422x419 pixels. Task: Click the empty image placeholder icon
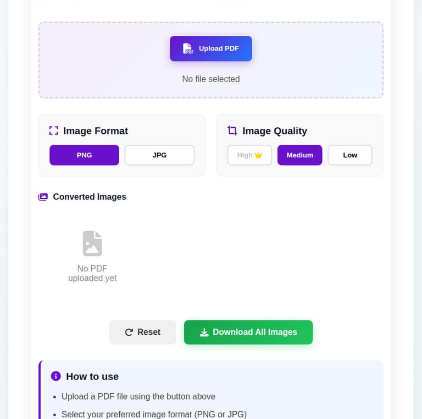(x=92, y=243)
